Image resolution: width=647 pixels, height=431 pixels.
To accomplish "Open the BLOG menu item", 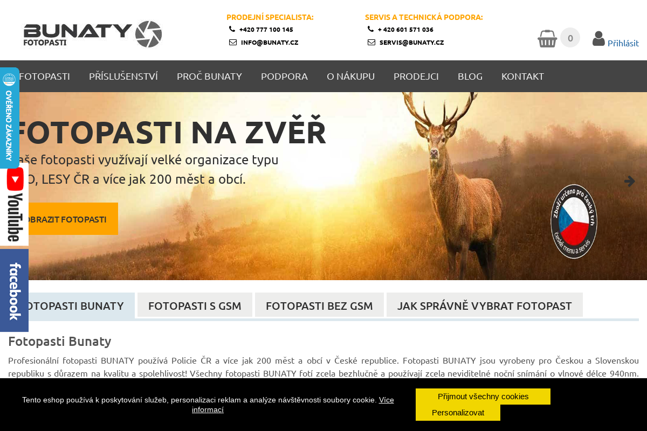I will [x=470, y=77].
